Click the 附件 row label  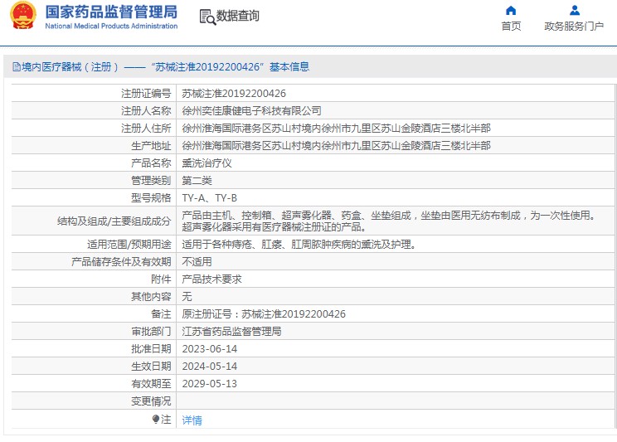[161, 279]
